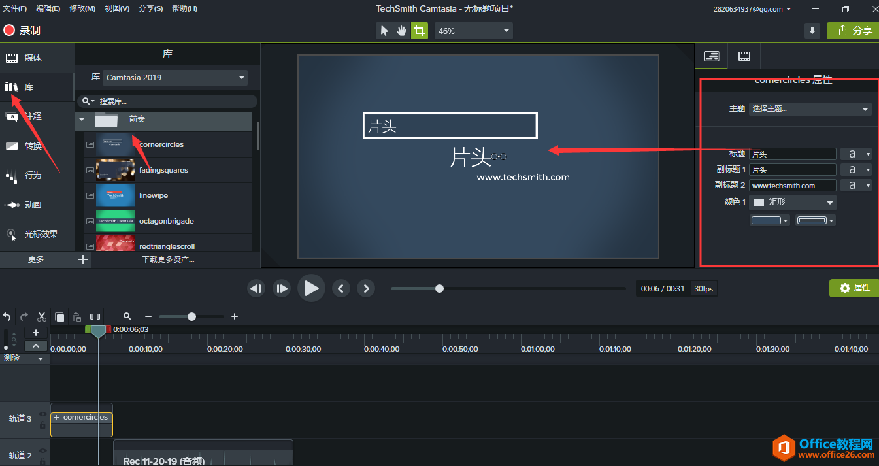The height and width of the screenshot is (466, 879).
Task: Toggle the lock on 轨道 3
Action: 42,425
